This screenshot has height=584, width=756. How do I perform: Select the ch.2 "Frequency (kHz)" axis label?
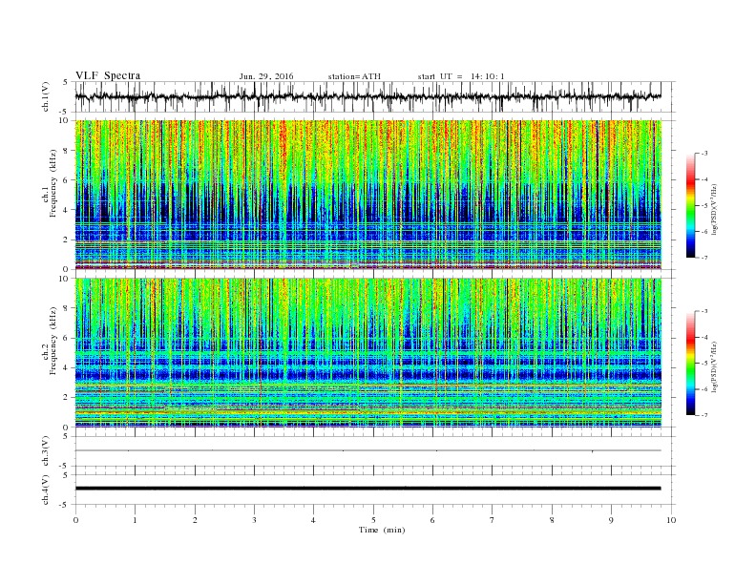coord(53,342)
